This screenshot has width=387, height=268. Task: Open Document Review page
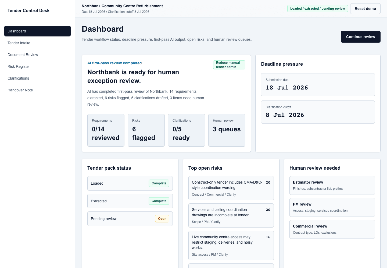point(37,55)
